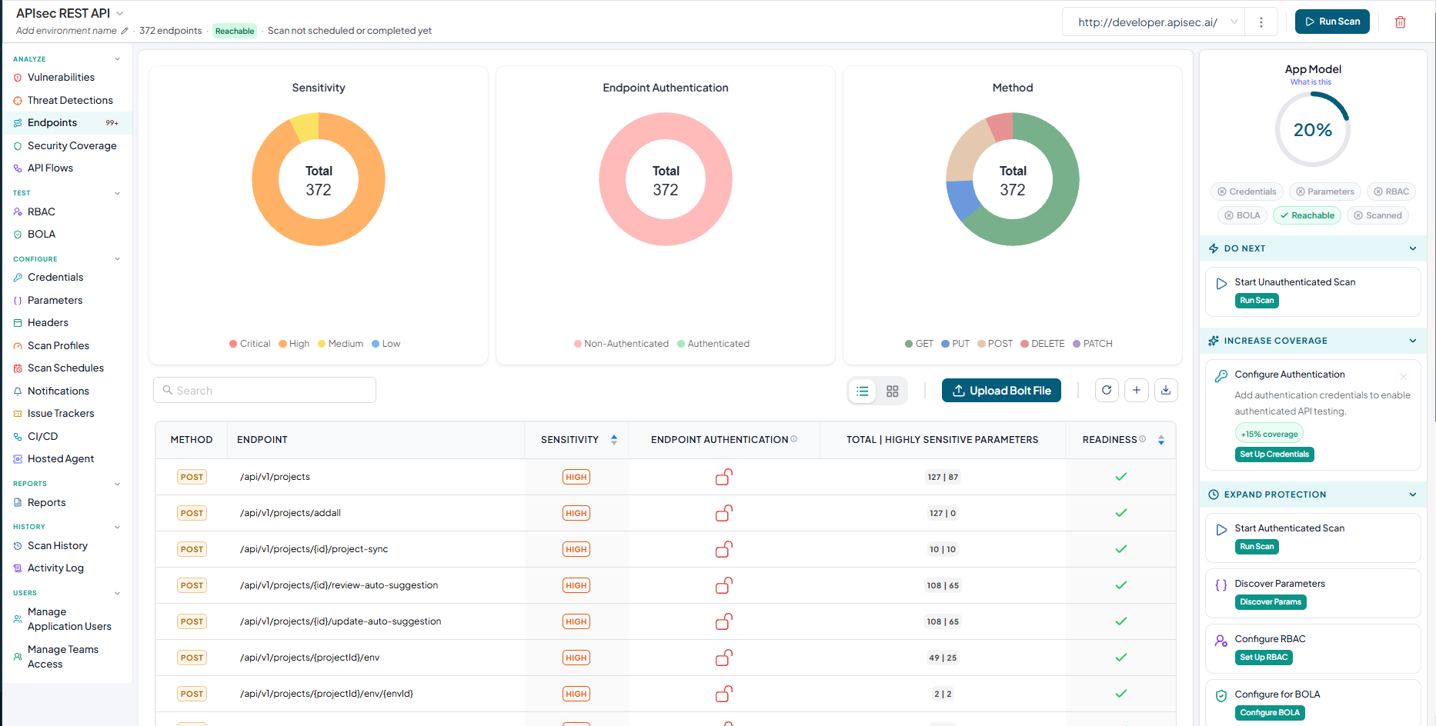The width and height of the screenshot is (1436, 726).
Task: Open Scan Profiles in the sidebar
Action: coord(58,345)
